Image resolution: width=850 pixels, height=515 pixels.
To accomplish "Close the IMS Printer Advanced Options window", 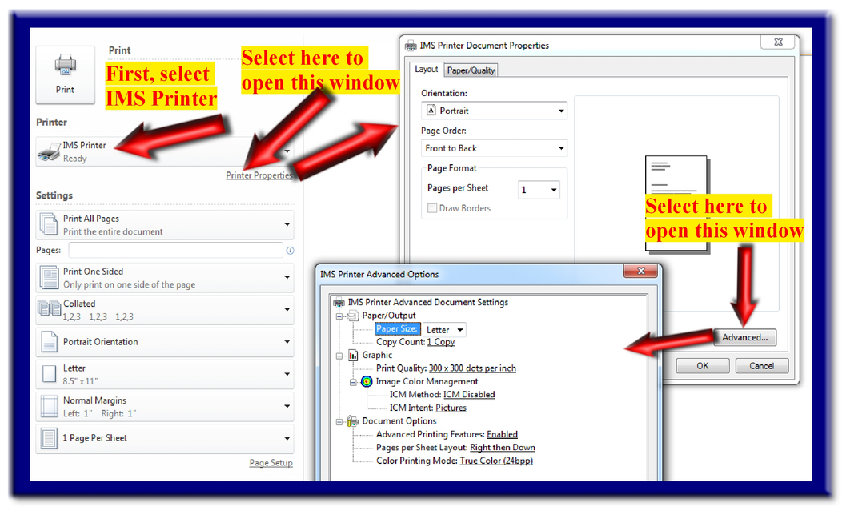I will tap(641, 271).
